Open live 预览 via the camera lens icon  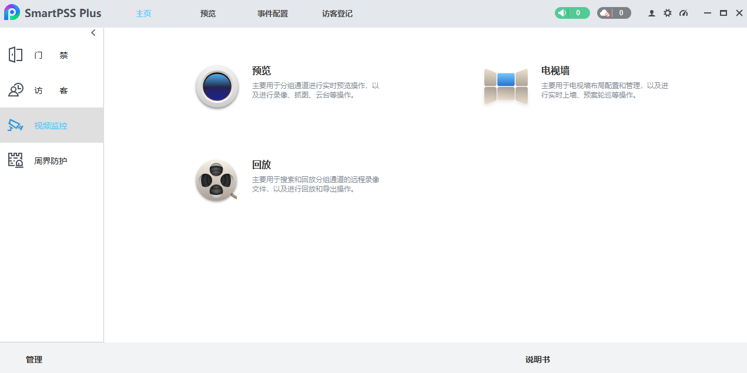[x=216, y=86]
